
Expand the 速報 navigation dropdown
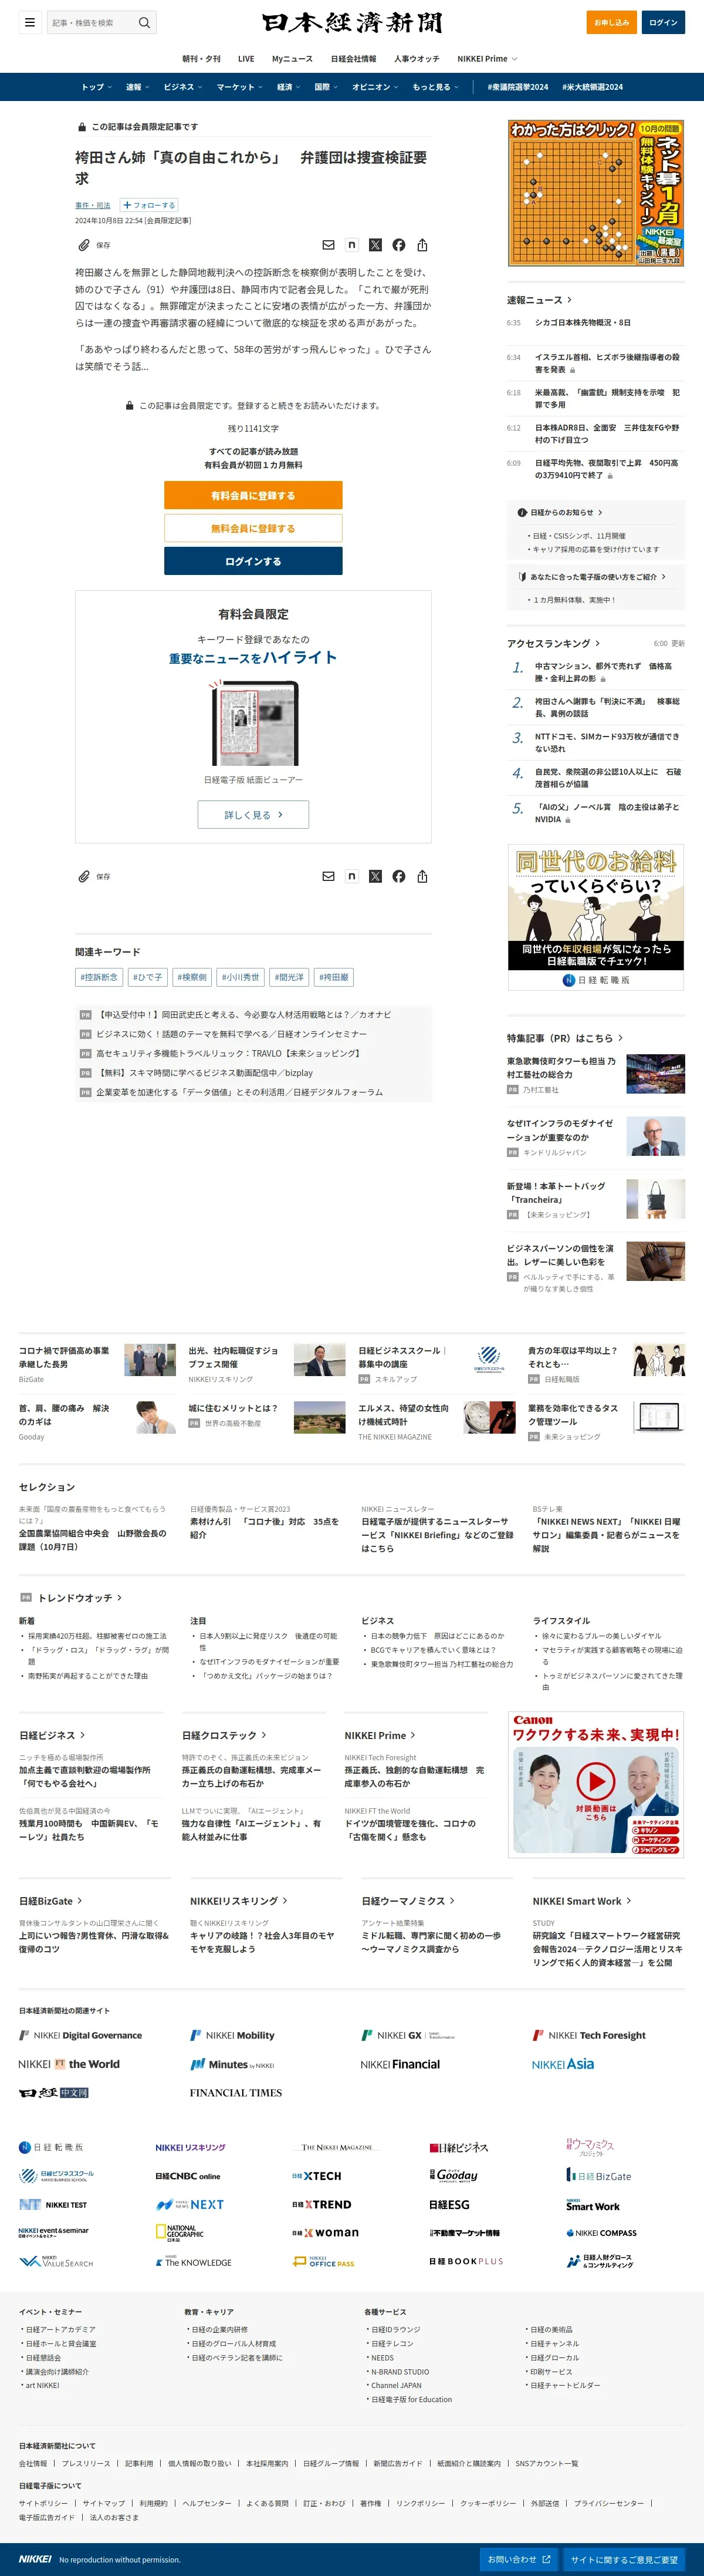click(x=138, y=87)
